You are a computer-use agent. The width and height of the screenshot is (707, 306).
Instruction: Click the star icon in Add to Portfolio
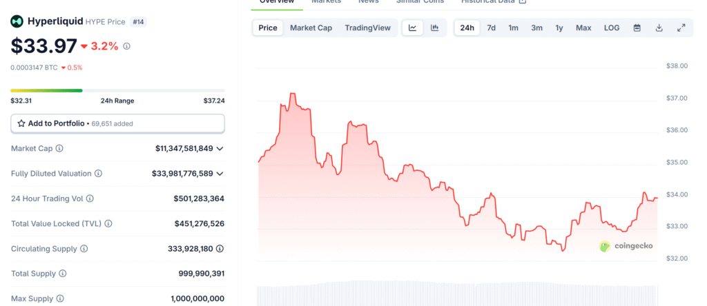(x=21, y=123)
